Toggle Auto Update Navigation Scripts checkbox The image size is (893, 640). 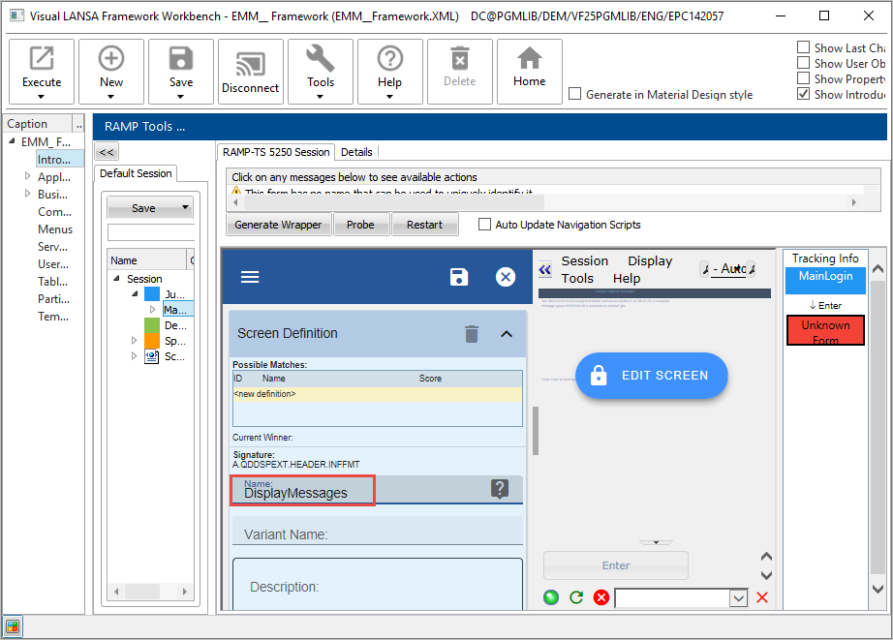[x=485, y=225]
